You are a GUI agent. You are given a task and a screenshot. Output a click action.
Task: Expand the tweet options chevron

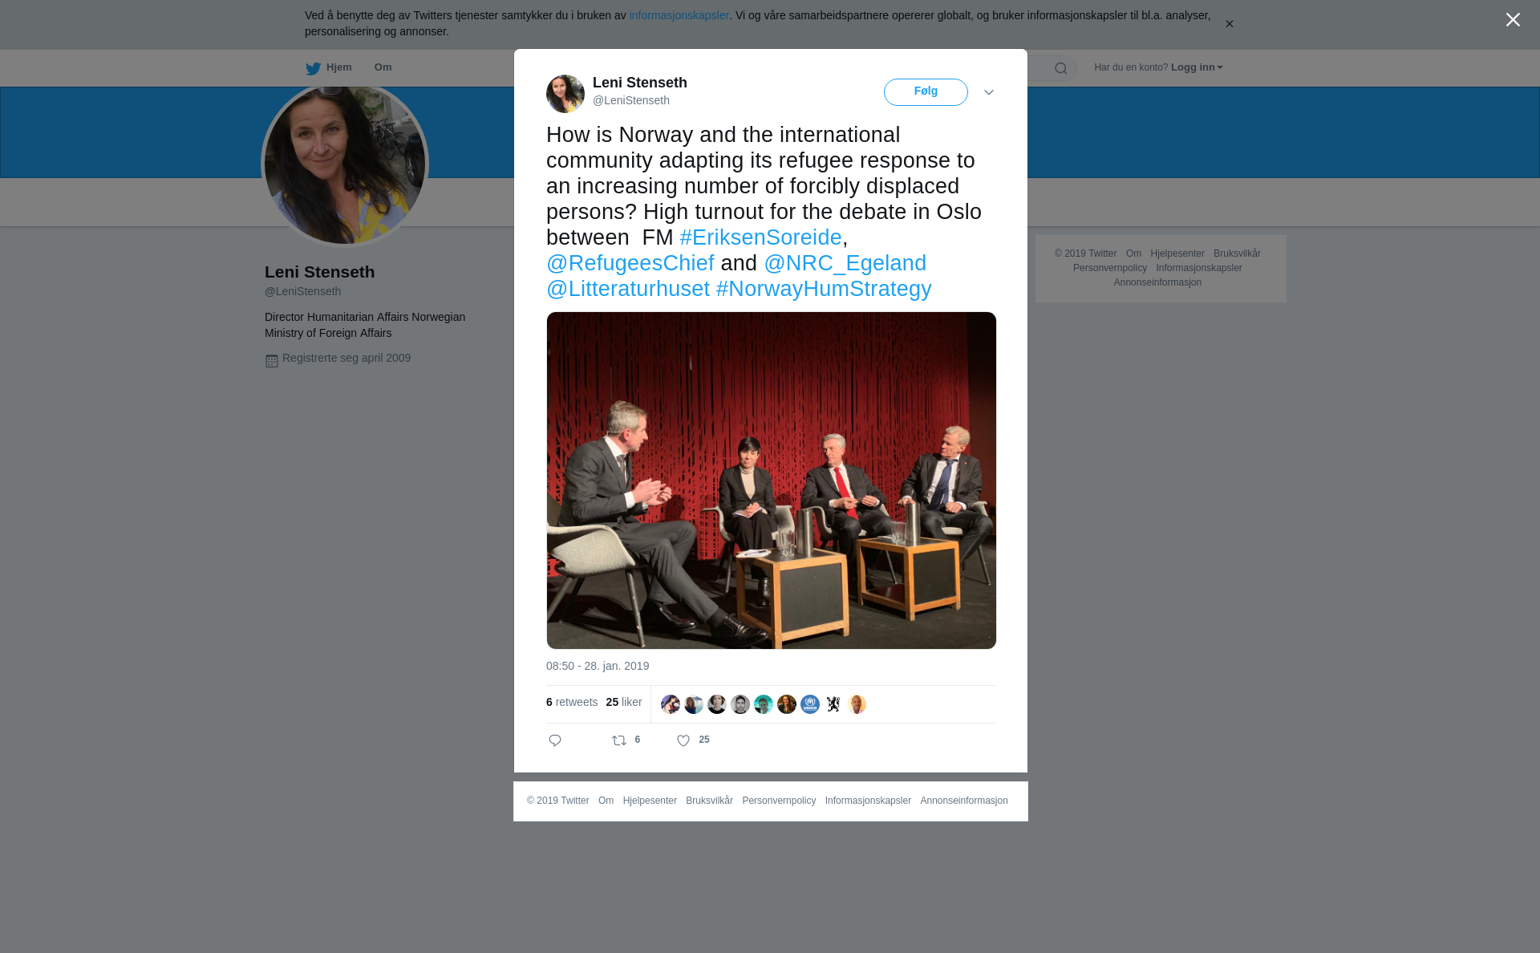pos(989,92)
